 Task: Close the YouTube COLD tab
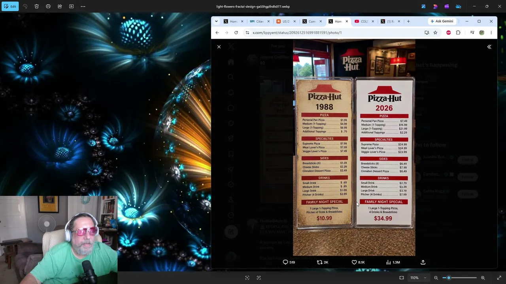pos(373,21)
